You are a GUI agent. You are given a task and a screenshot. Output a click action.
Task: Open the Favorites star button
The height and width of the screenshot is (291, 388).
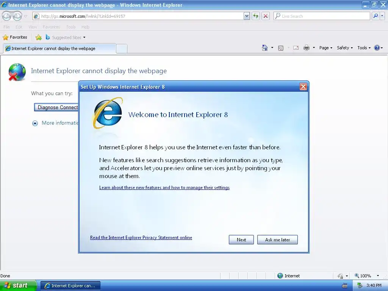[15, 38]
